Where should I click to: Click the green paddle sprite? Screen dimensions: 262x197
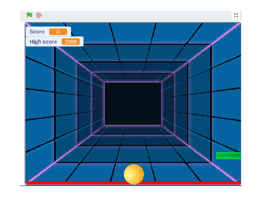(x=228, y=155)
